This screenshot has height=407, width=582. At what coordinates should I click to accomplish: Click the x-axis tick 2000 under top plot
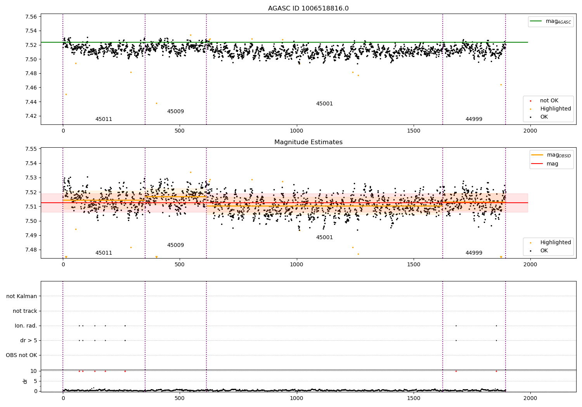[530, 131]
